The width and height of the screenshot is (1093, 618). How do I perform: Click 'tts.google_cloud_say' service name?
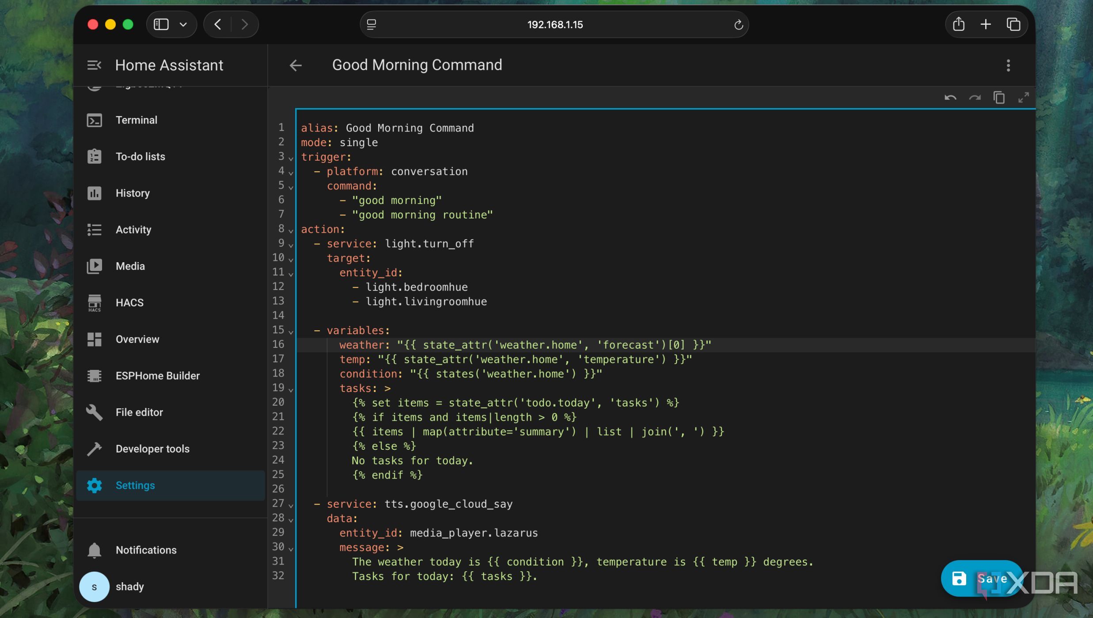(x=448, y=504)
